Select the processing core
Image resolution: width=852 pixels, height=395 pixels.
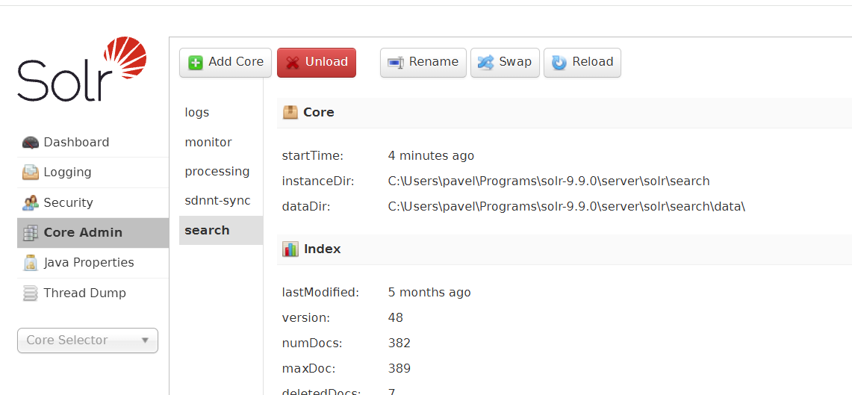pyautogui.click(x=221, y=172)
